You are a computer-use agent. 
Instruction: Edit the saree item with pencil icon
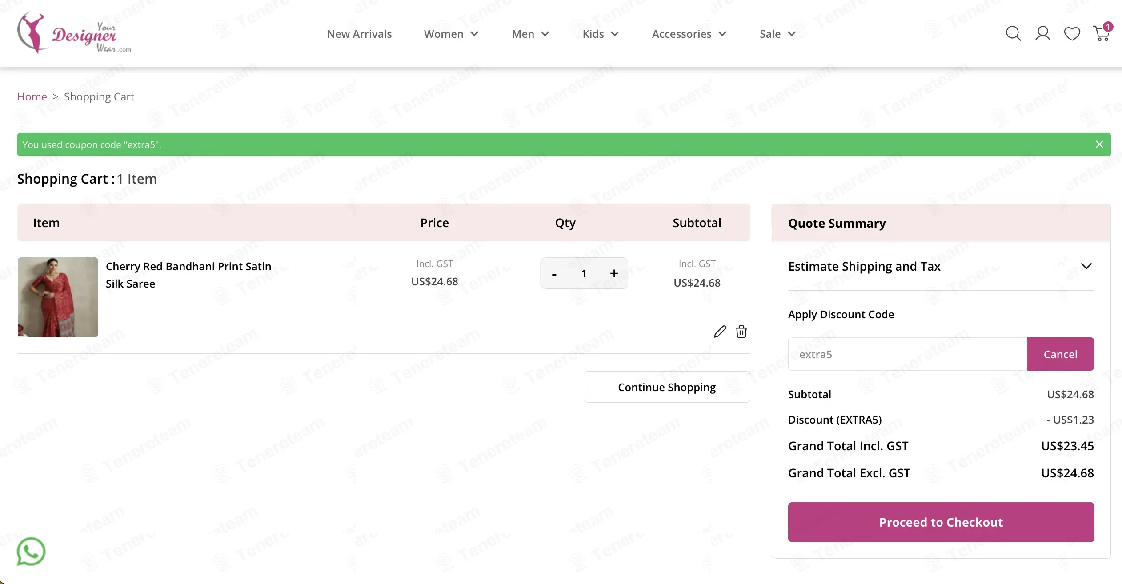pos(720,332)
